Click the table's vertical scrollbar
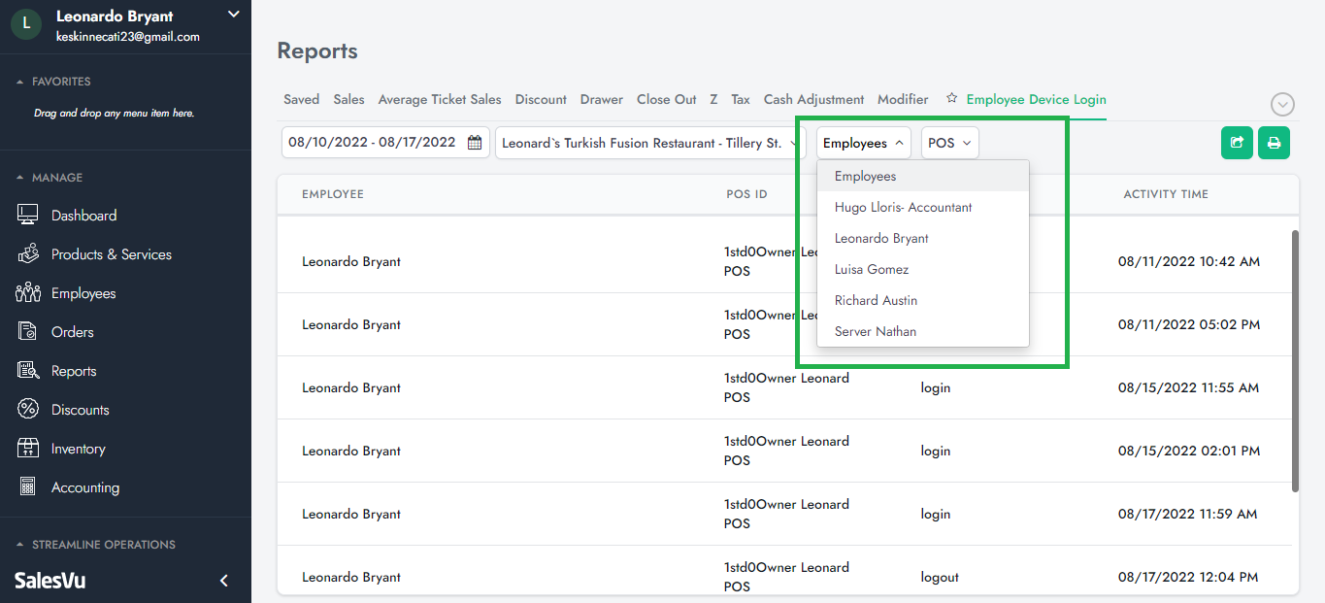This screenshot has height=603, width=1325. [1294, 359]
